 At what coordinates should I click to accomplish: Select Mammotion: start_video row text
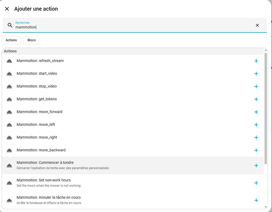coord(37,73)
